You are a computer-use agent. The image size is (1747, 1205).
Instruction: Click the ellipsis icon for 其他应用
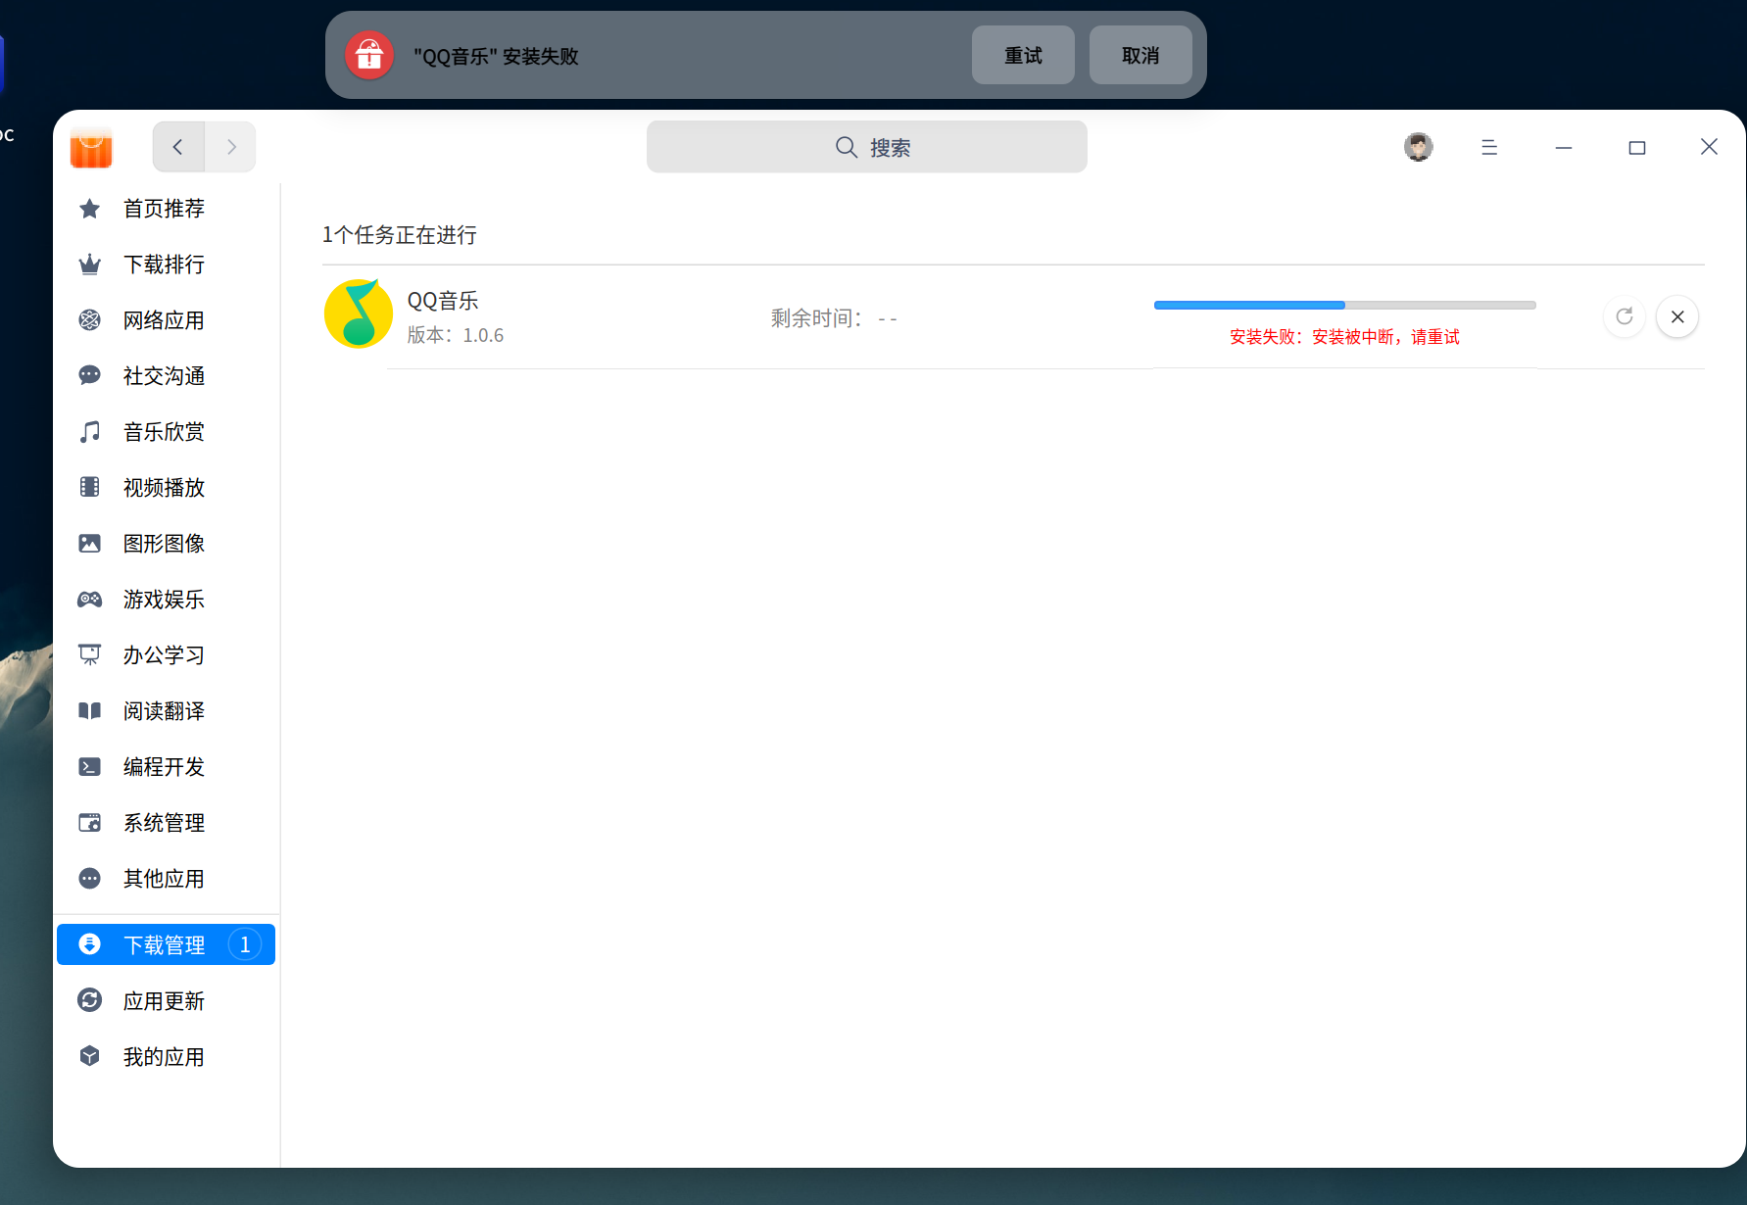coord(89,879)
